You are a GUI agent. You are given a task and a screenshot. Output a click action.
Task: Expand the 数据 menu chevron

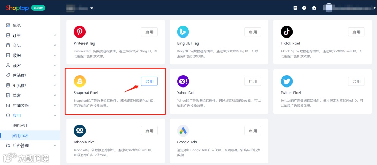pyautogui.click(x=55, y=55)
